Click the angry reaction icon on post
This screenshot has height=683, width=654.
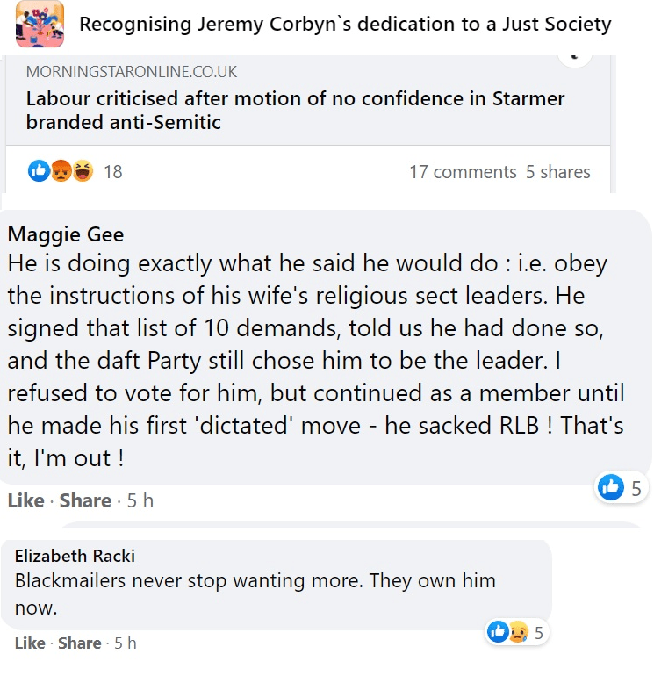pyautogui.click(x=61, y=171)
